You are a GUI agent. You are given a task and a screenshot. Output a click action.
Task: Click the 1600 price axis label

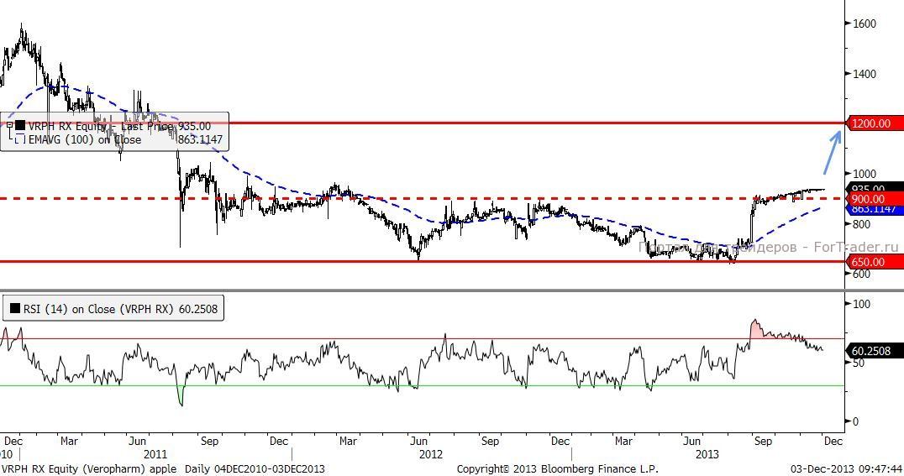[864, 24]
